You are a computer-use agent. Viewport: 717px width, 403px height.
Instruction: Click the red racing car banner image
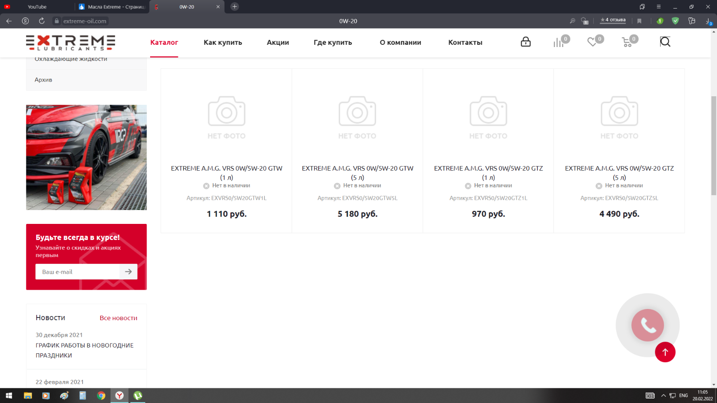86,157
